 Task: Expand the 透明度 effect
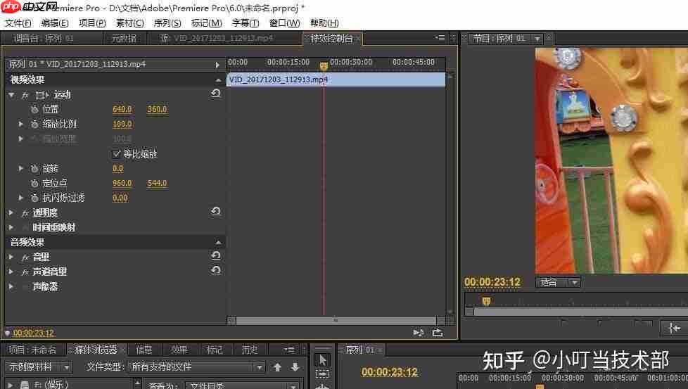point(11,212)
